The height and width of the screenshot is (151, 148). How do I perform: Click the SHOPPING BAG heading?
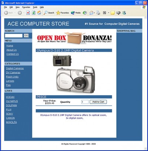pyautogui.click(x=126, y=31)
